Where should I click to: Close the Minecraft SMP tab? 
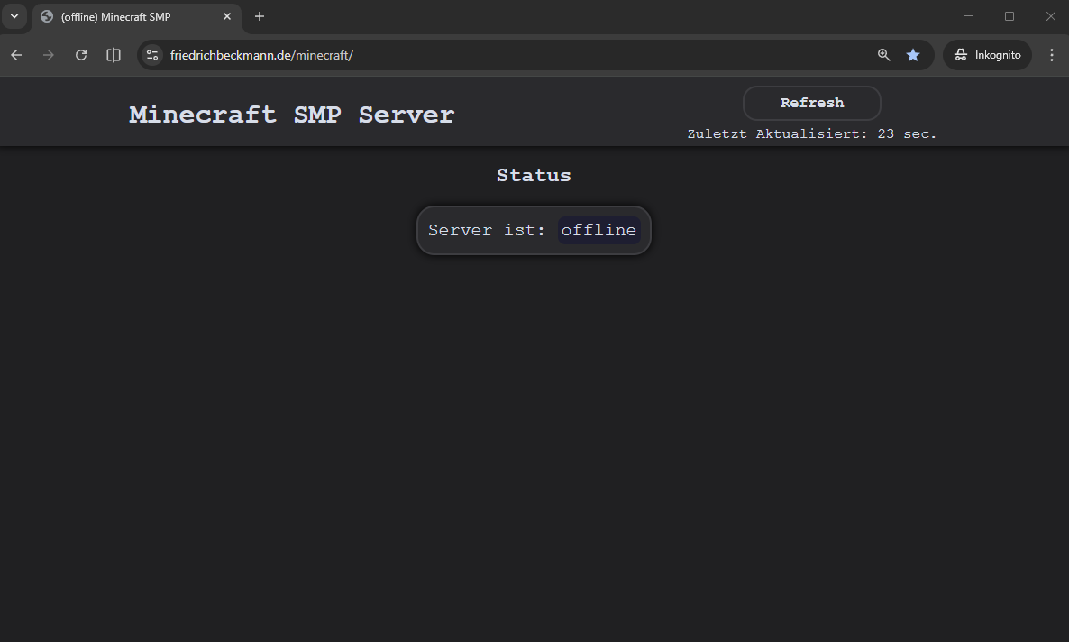pyautogui.click(x=227, y=16)
